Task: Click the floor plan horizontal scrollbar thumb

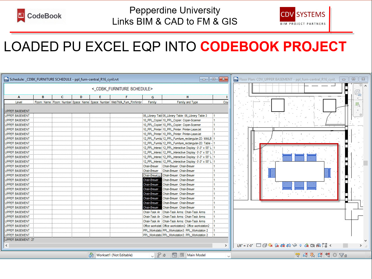Action: [345, 245]
